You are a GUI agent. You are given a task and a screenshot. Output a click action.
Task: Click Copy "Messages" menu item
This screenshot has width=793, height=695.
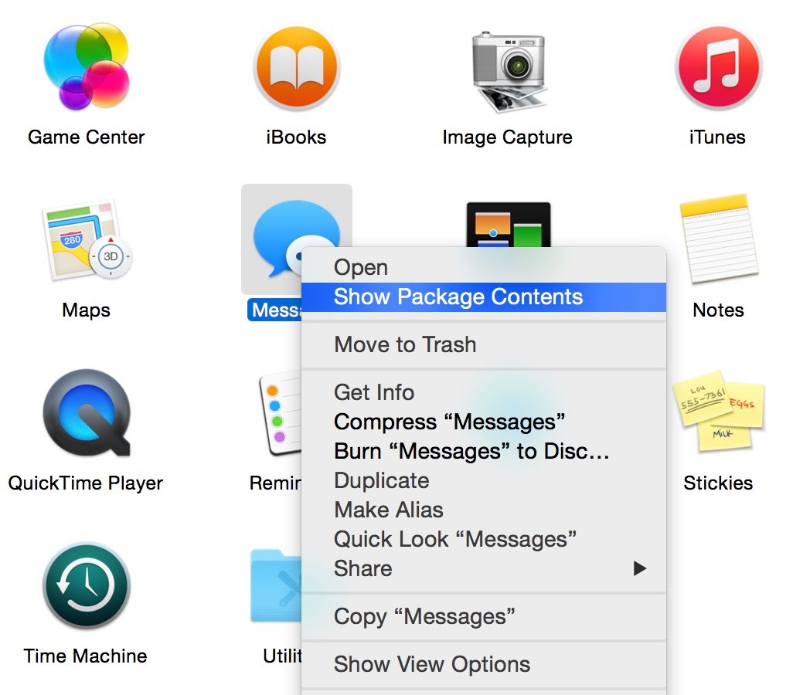click(x=424, y=616)
